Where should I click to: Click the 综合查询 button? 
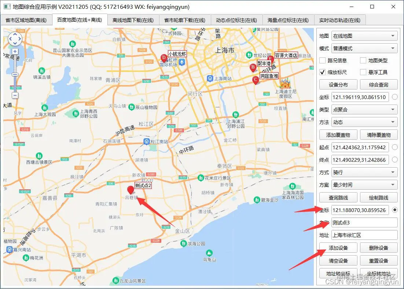pos(378,85)
